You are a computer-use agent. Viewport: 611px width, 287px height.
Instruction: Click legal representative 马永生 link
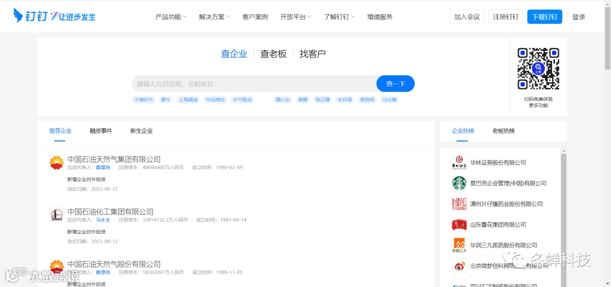pos(104,220)
